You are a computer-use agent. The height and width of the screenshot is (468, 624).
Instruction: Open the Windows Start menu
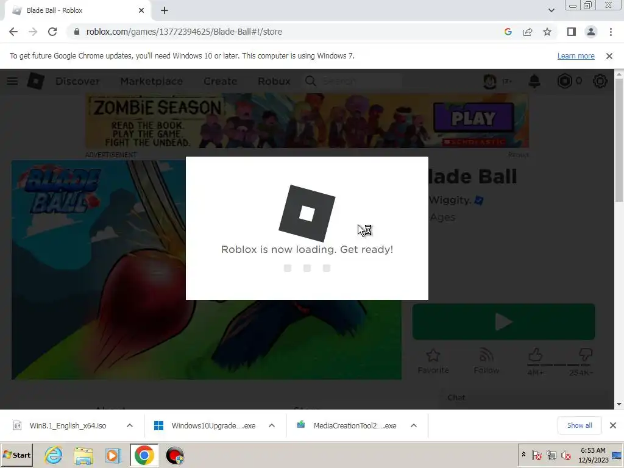(16, 455)
